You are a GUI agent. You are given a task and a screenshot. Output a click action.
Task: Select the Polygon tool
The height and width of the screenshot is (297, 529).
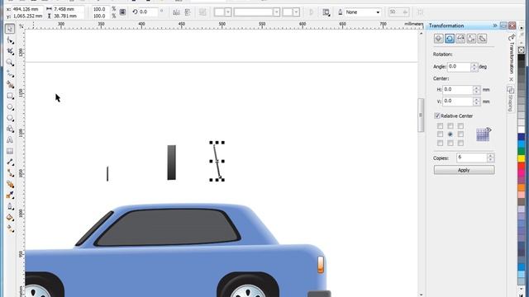pyautogui.click(x=10, y=118)
